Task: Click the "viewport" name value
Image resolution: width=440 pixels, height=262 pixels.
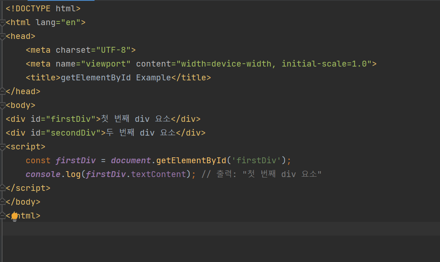Action: (x=106, y=64)
